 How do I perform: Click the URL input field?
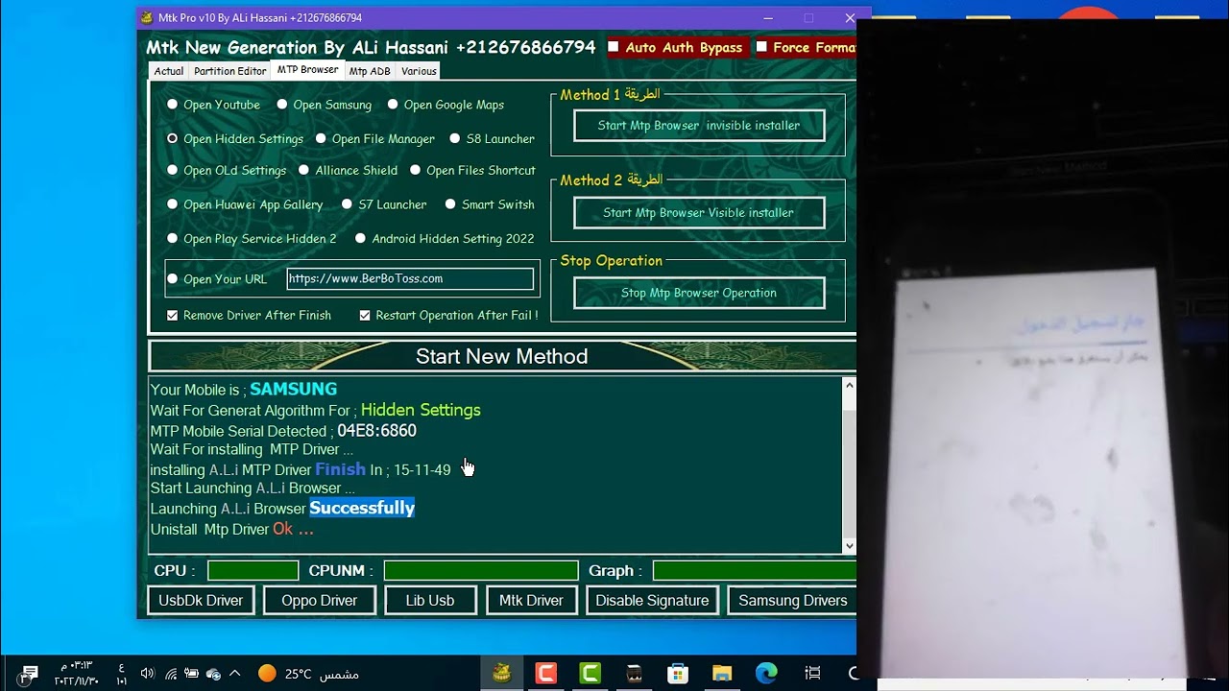410,279
